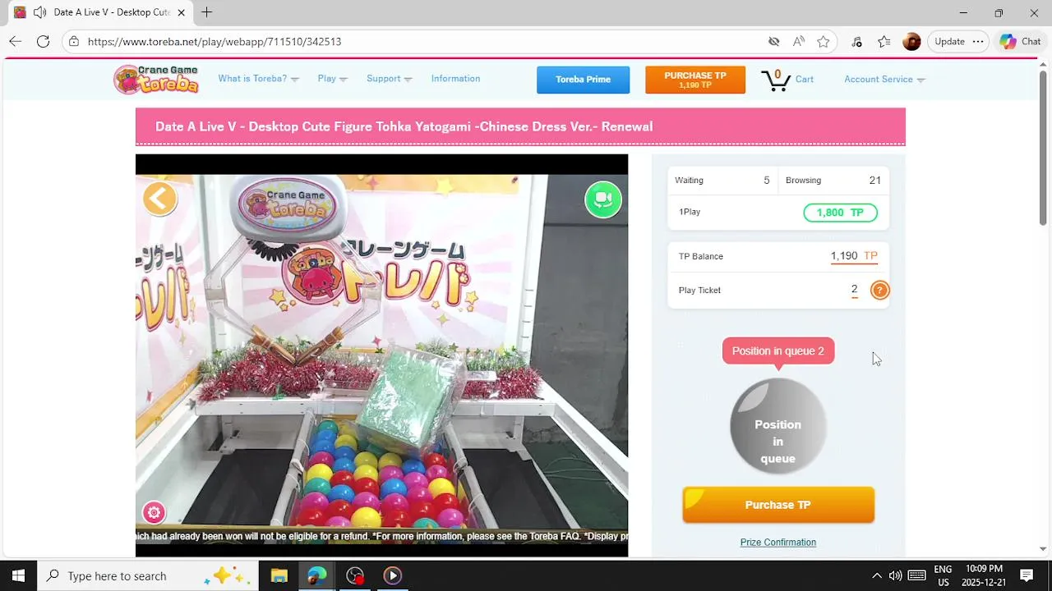Click the taskbar search box
The height and width of the screenshot is (591, 1052).
coord(148,575)
